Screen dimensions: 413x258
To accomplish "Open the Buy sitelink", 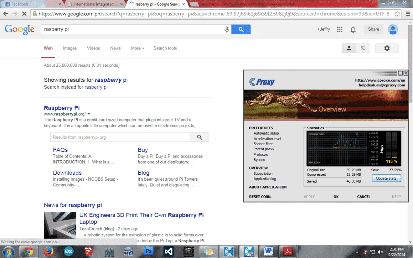I will 142,150.
